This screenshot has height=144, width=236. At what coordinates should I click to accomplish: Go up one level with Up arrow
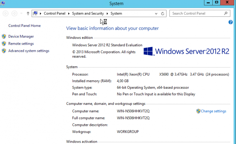[28, 14]
